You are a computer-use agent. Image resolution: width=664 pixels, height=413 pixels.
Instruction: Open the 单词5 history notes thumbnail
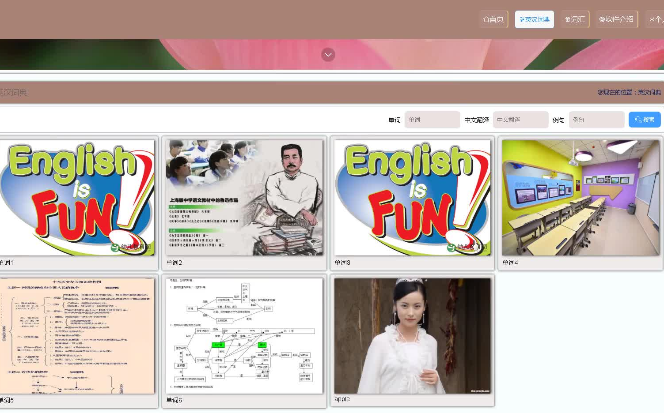click(77, 336)
